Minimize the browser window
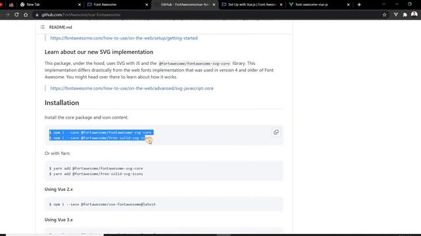The image size is (421, 236). click(397, 5)
